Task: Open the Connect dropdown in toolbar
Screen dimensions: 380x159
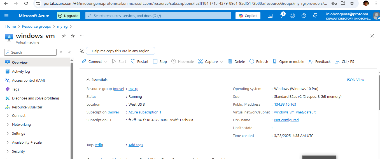Action: coord(95,61)
